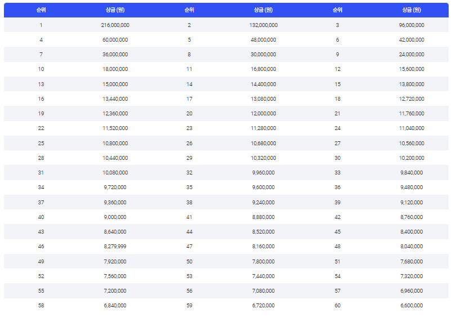Select the 8,400,000 prize value

pyautogui.click(x=411, y=232)
